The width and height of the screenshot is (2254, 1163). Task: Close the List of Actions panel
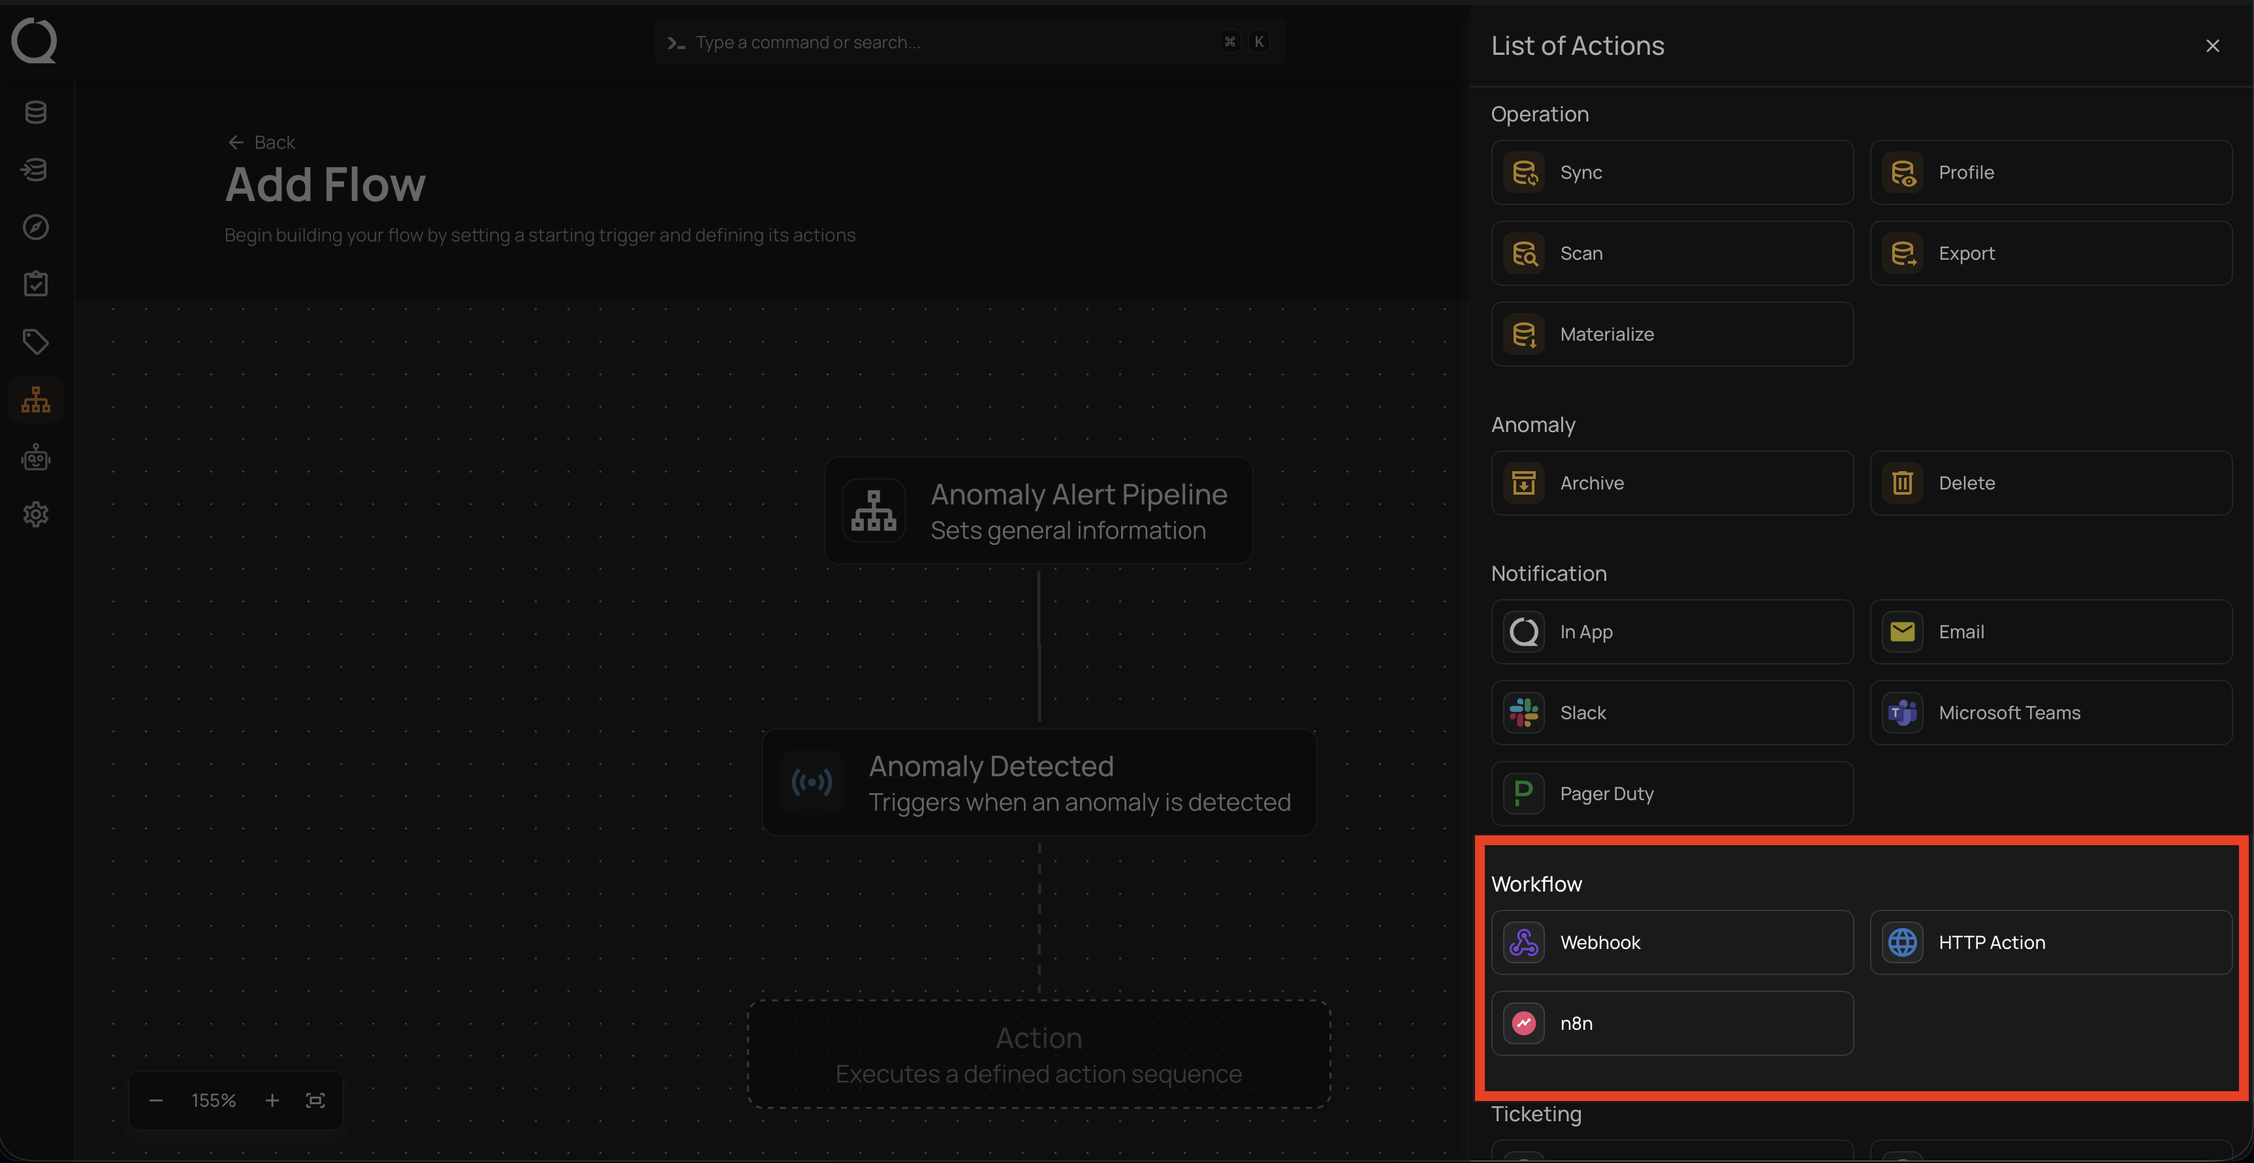coord(2212,46)
